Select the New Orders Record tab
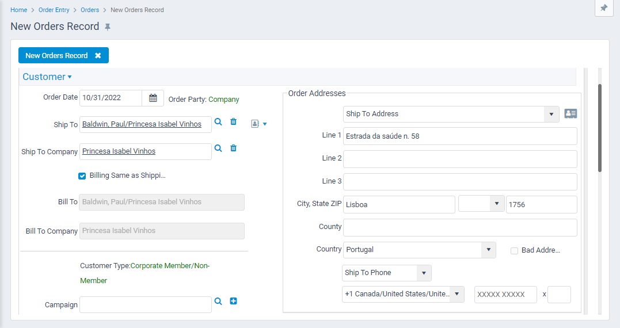620x328 pixels. point(56,56)
